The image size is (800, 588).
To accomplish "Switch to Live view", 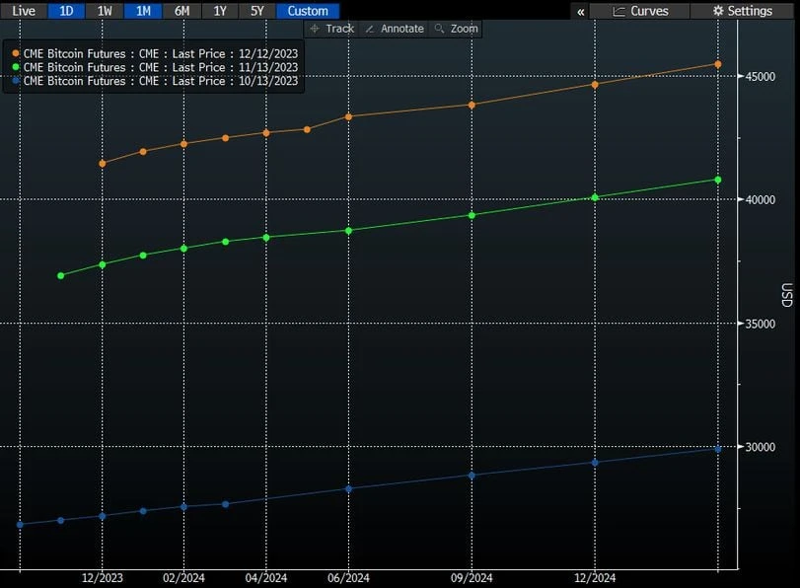I will pyautogui.click(x=23, y=11).
